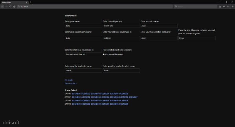The width and height of the screenshot is (235, 127).
Task: Open DAY01 SCENE05 link
Action: pos(114,94)
